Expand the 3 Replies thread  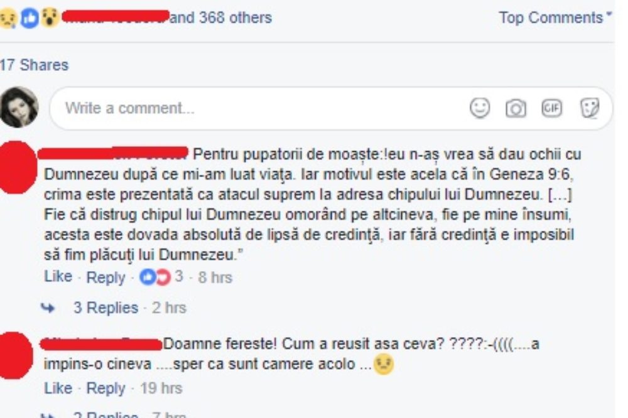pos(106,308)
